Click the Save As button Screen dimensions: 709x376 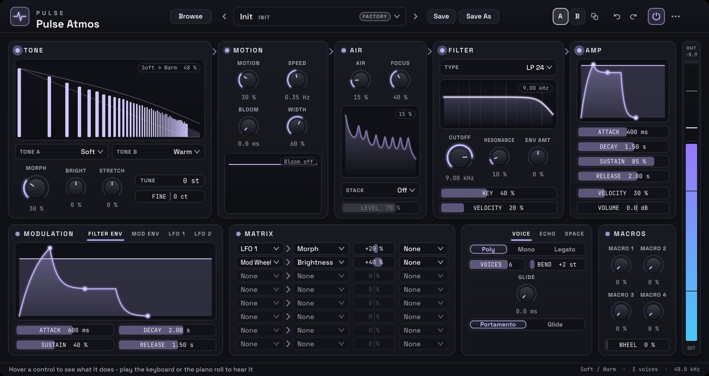(x=479, y=16)
